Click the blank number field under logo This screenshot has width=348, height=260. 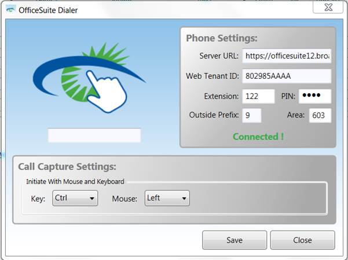94,136
